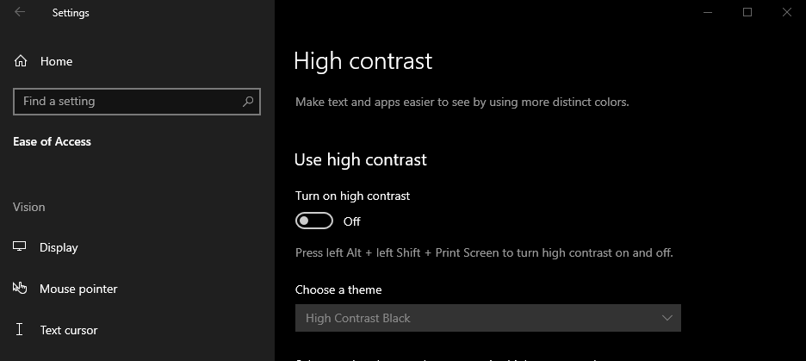Click the Choose a theme dropdown chevron
806x361 pixels.
pyautogui.click(x=667, y=318)
